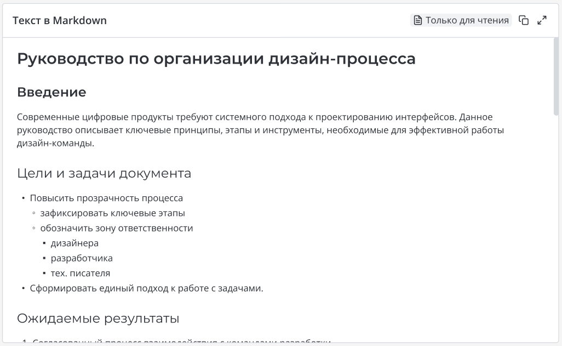Viewport: 562px width, 346px height.
Task: Click sub-item обозначить зону ответственности
Action: coord(117,228)
